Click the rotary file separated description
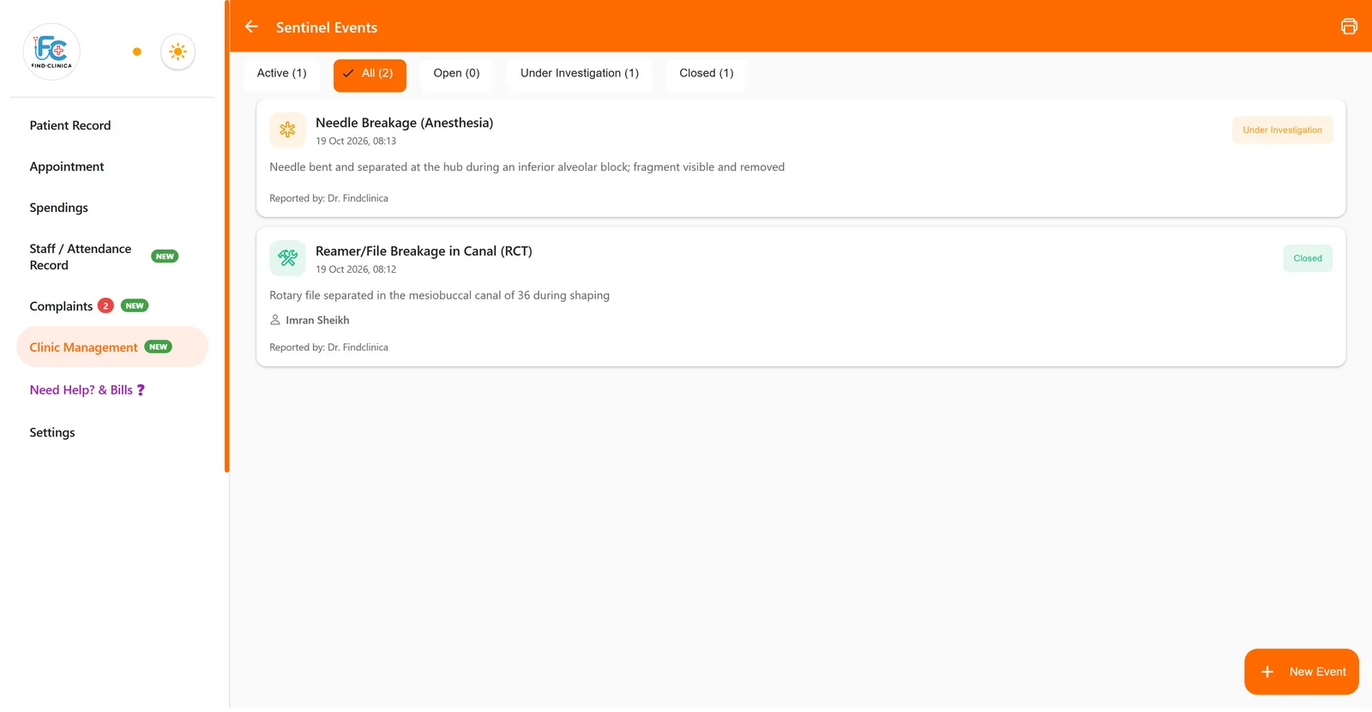1372x712 pixels. [439, 295]
